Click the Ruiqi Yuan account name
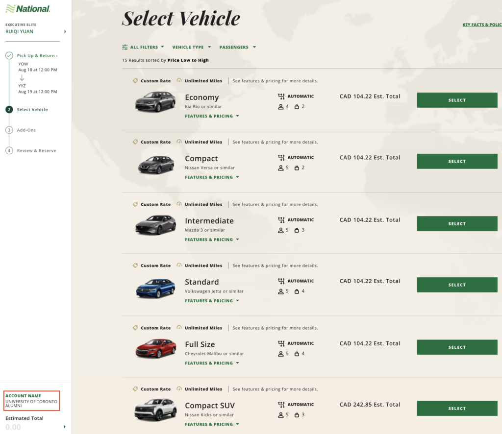 (19, 31)
